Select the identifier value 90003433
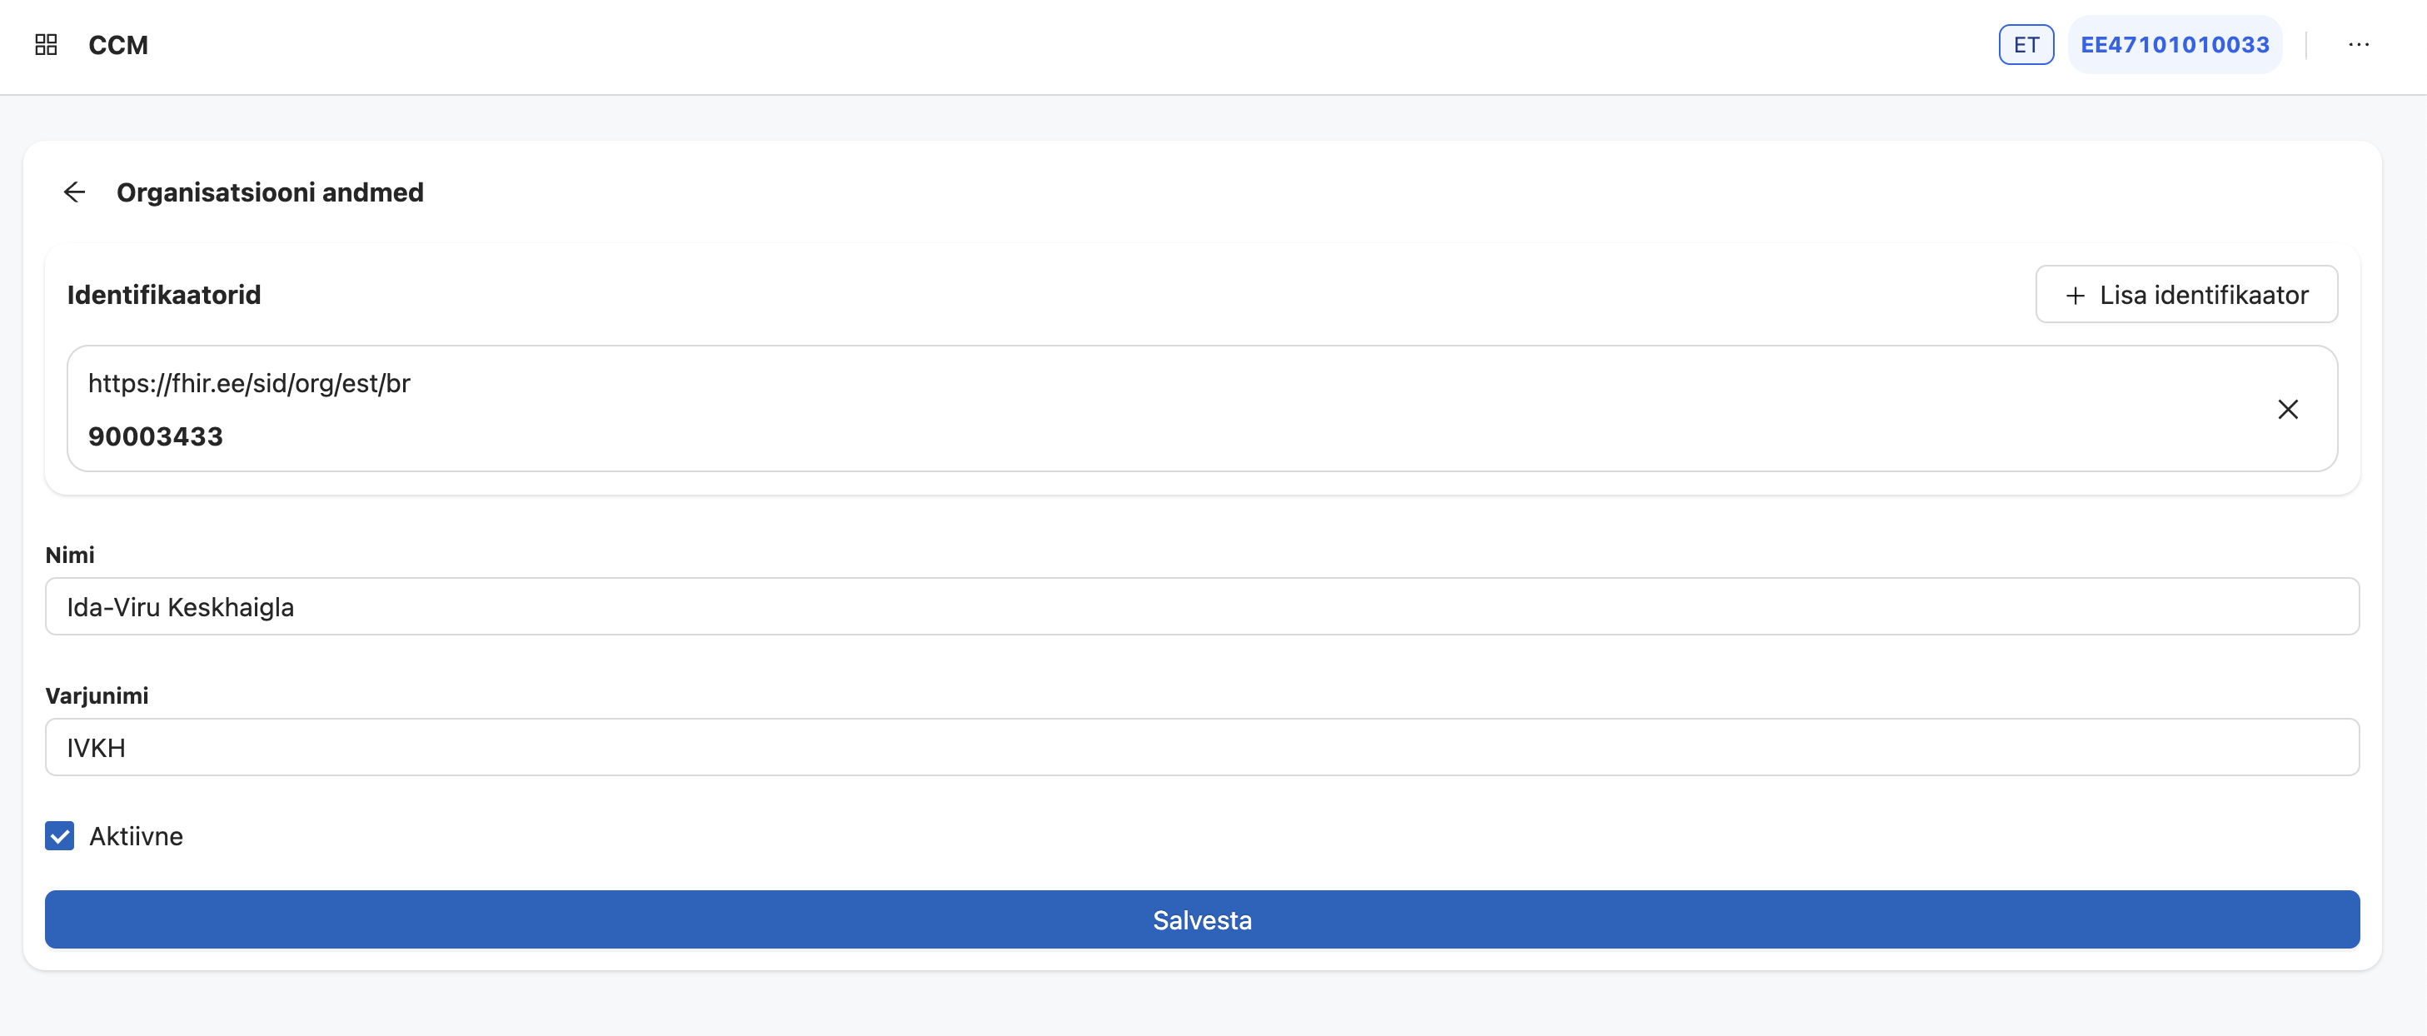This screenshot has width=2427, height=1036. pyautogui.click(x=157, y=435)
